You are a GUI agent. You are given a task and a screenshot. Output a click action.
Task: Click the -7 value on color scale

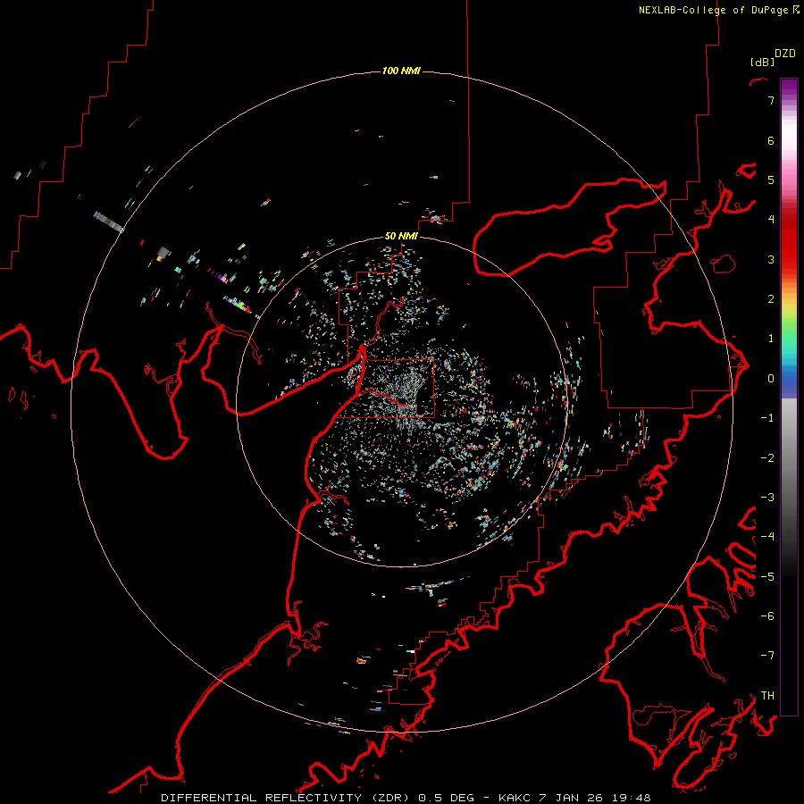point(767,656)
